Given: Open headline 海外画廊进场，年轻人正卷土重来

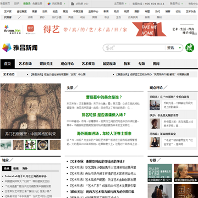Looking at the screenshot, I should point(104,133).
